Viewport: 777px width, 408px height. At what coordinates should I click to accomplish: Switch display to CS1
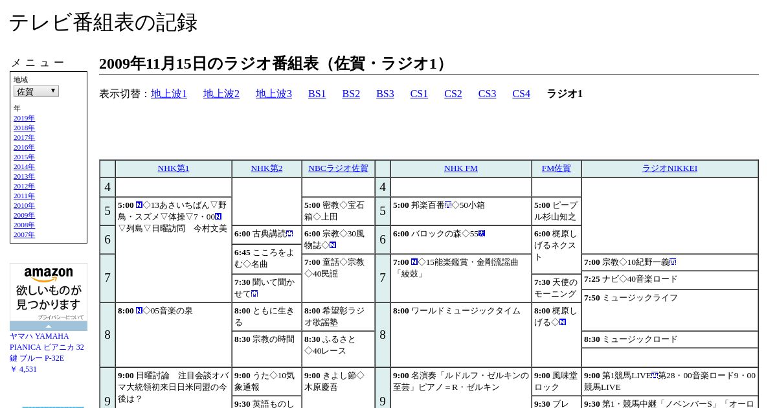[419, 93]
